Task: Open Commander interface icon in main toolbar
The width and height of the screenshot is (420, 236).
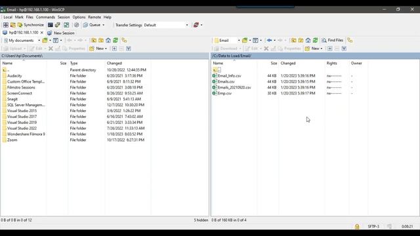Action: (x=6, y=25)
